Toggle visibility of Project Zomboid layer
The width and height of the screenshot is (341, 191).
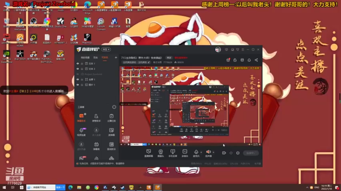tap(78, 74)
